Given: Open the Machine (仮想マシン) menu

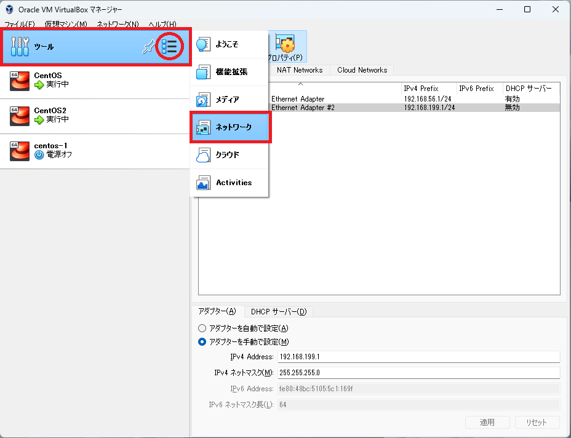Looking at the screenshot, I should (66, 25).
